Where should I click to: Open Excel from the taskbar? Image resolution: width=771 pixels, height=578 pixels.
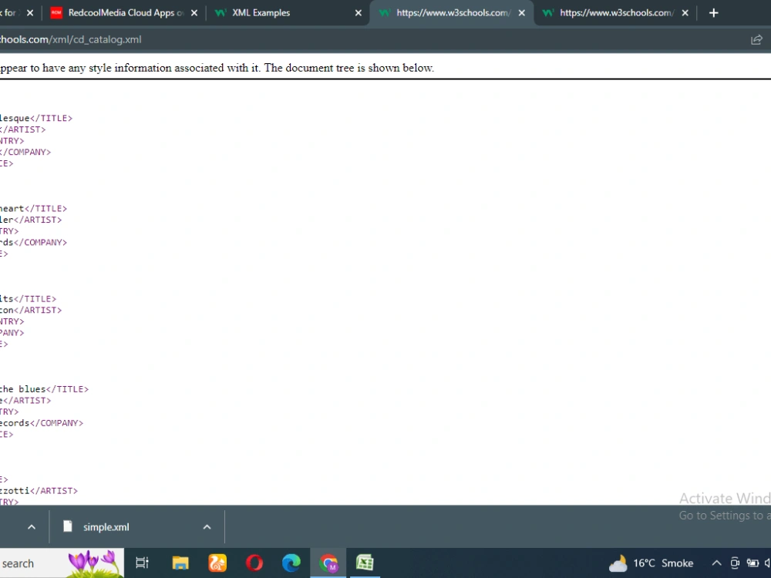point(365,563)
